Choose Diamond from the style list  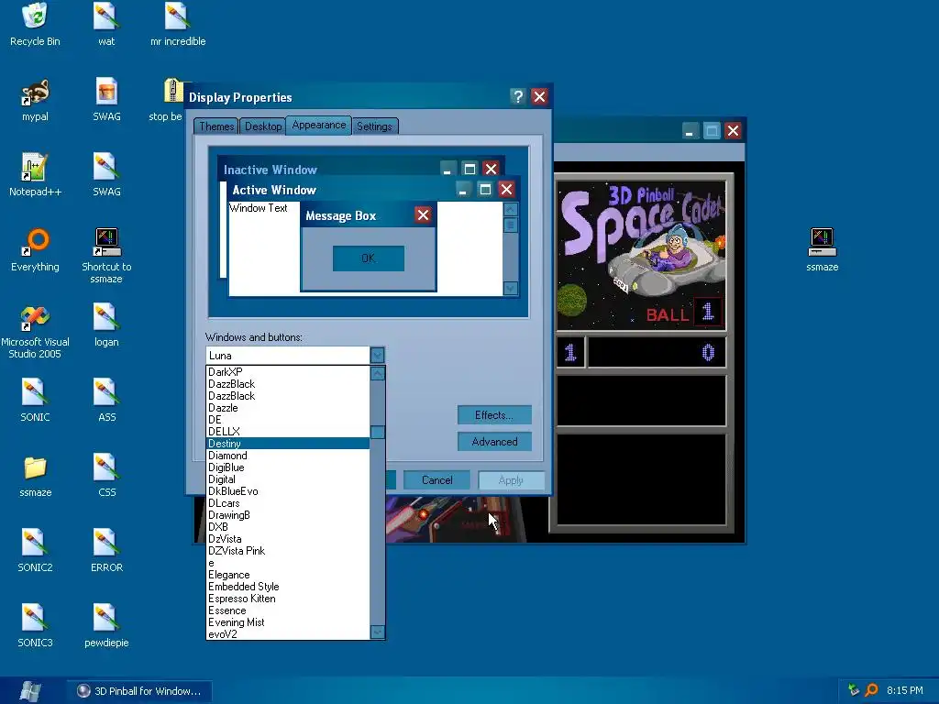click(287, 456)
